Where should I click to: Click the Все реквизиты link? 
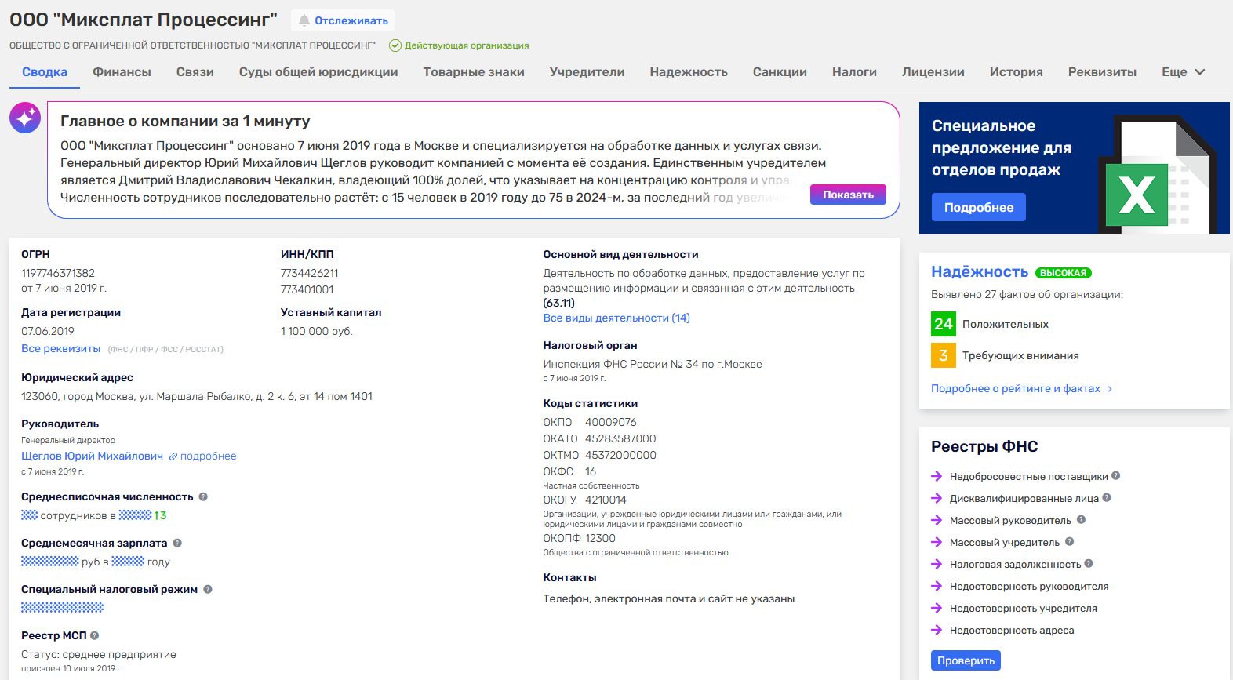click(60, 348)
